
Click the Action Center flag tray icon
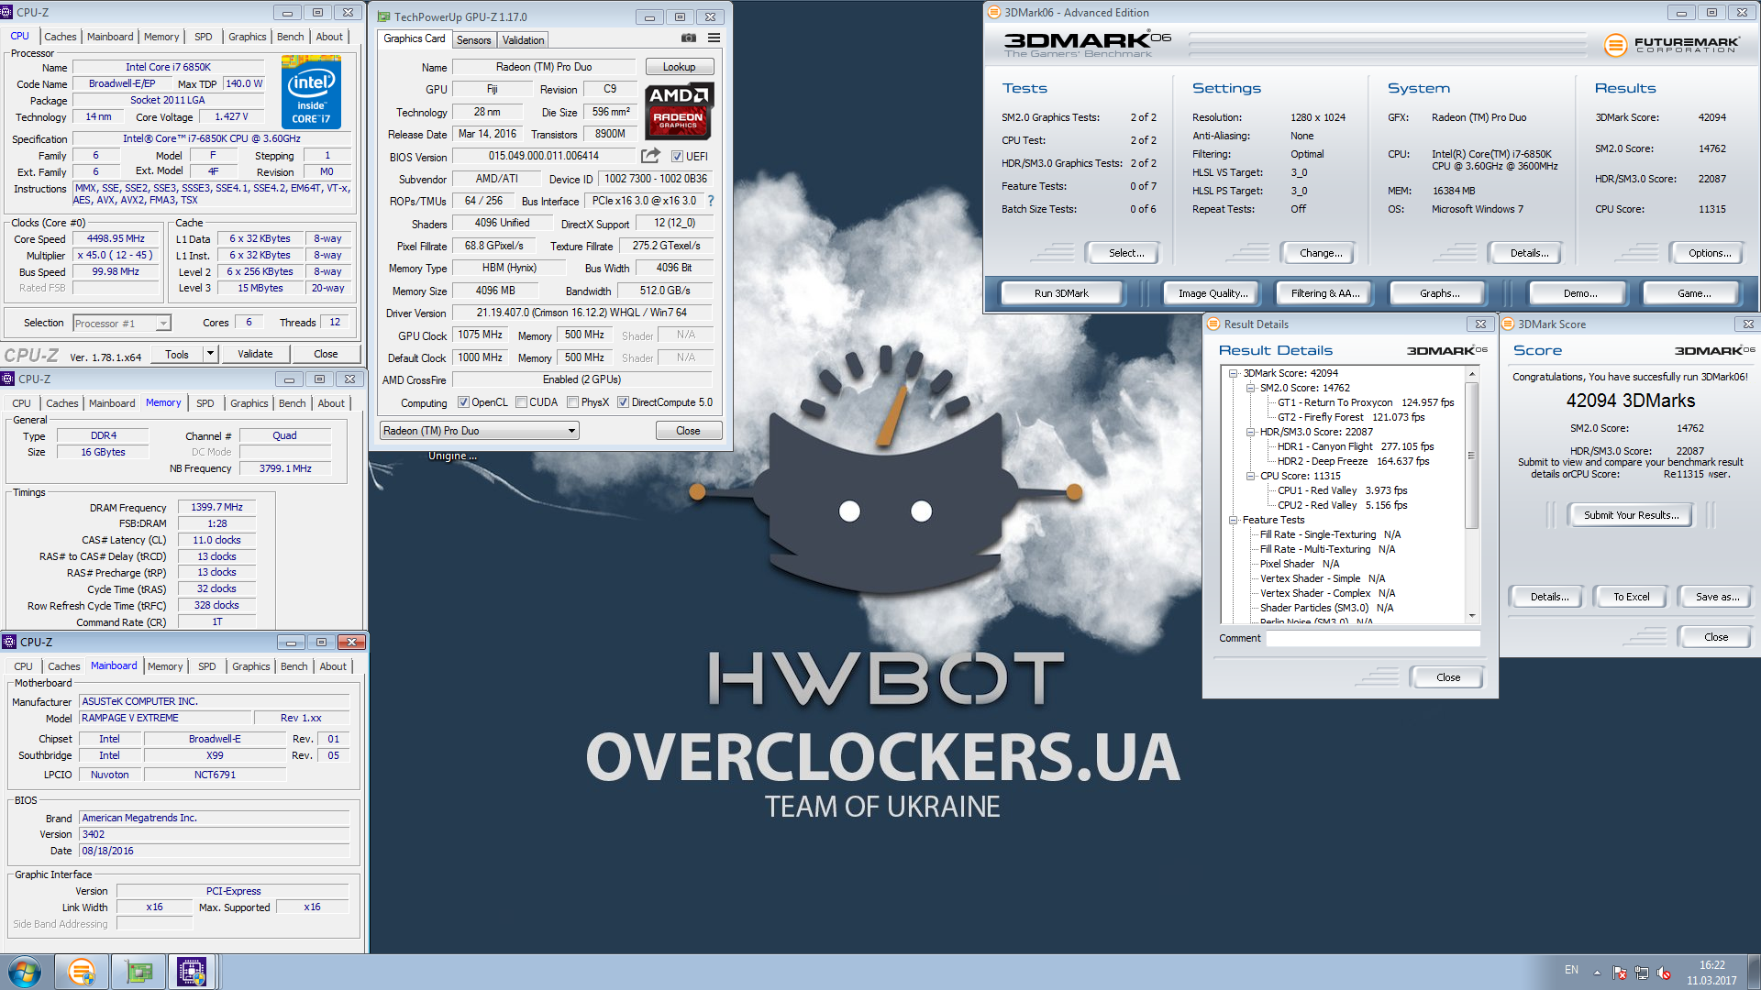[x=1620, y=973]
